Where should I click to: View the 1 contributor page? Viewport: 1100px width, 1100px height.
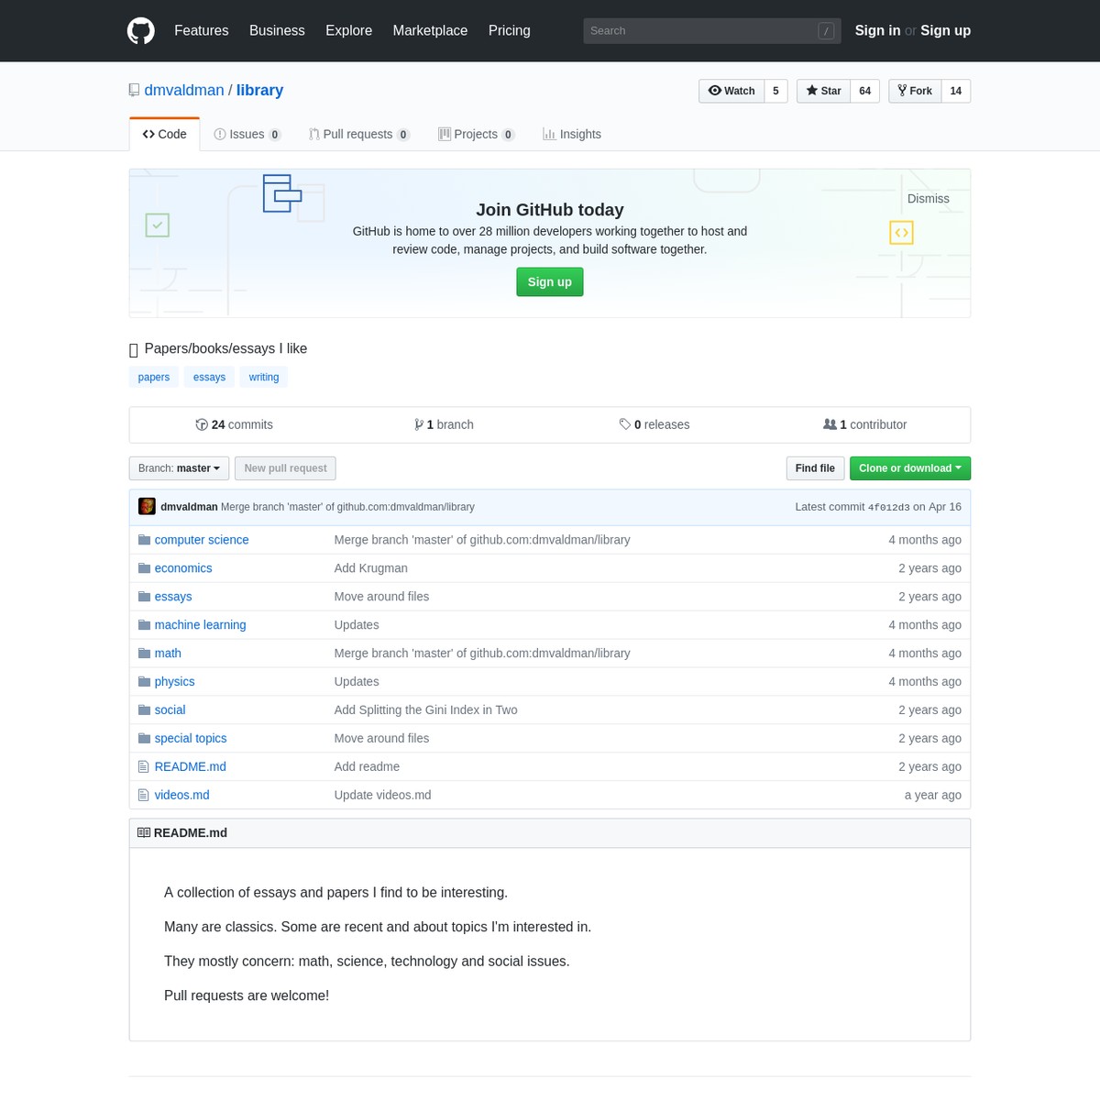click(865, 424)
